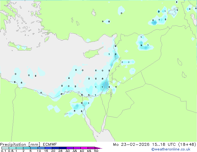The height and width of the screenshot is (152, 197).
Task: Click the island of Crete on the map
Action: pos(20,47)
